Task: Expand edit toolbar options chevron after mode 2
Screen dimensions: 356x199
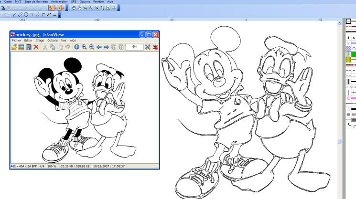Action: tap(67, 8)
